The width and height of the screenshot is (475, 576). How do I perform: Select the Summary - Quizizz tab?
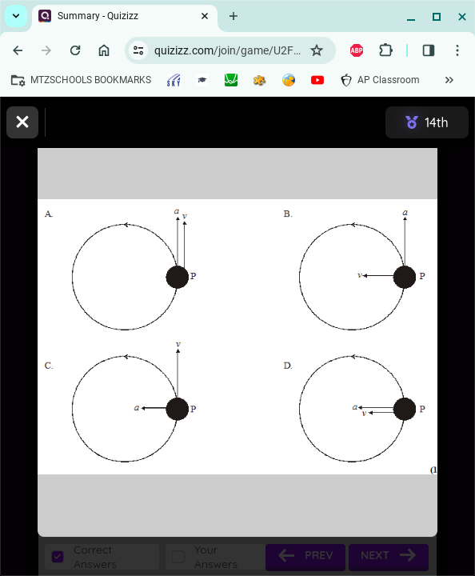[x=125, y=16]
